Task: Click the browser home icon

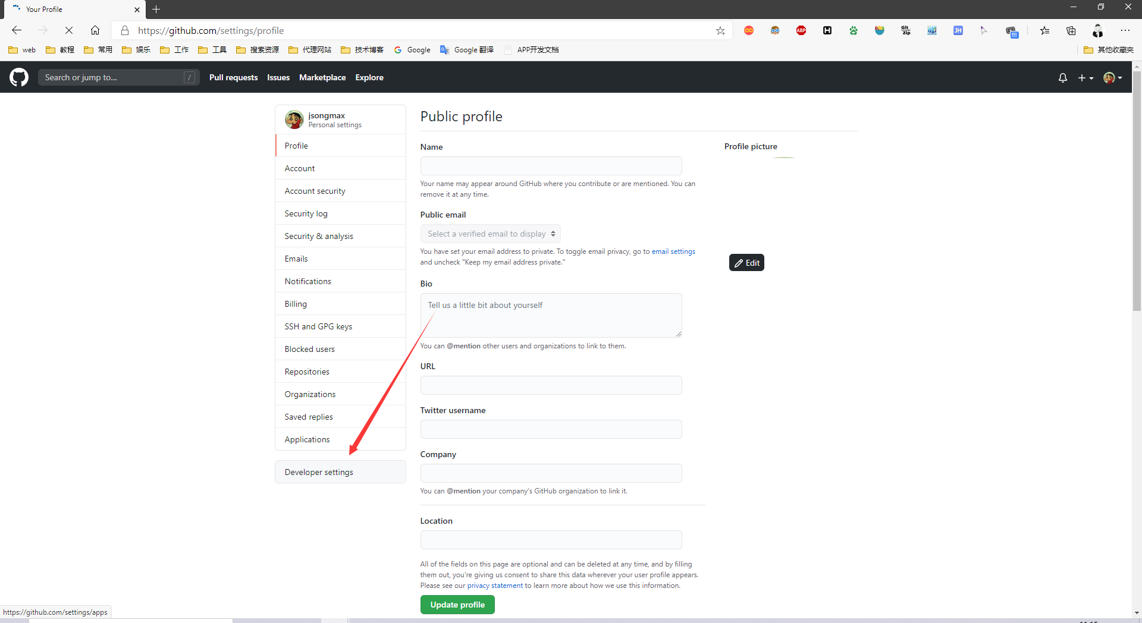Action: 95,30
